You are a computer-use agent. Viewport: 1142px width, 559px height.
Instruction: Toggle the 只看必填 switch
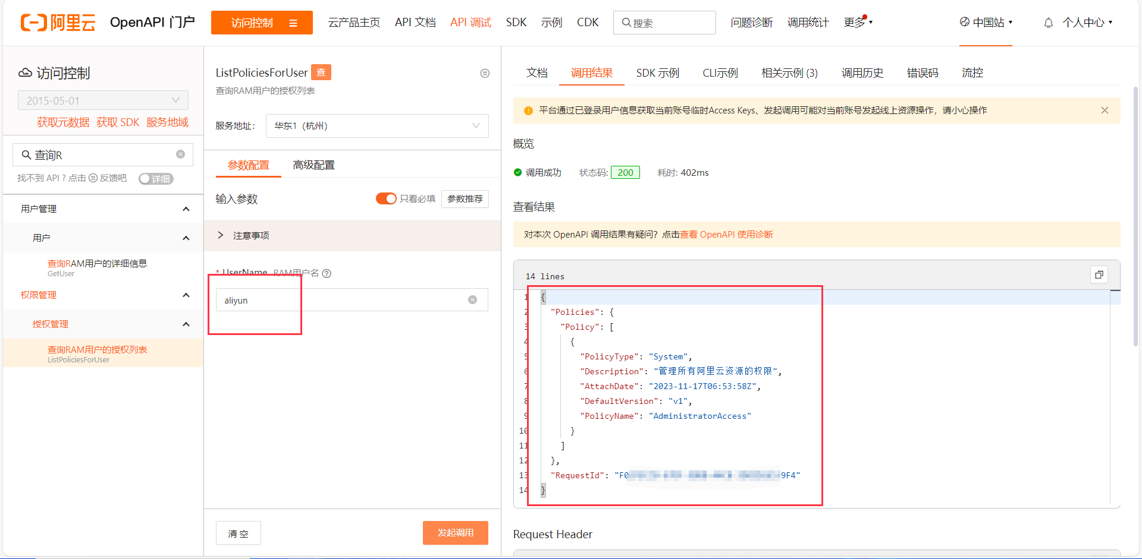[x=386, y=198]
